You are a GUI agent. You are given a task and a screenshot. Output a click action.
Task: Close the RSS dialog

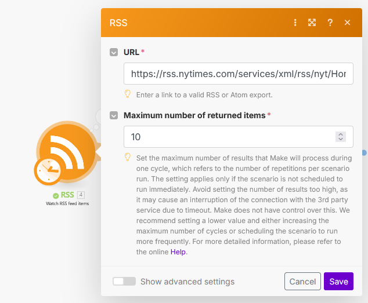347,23
